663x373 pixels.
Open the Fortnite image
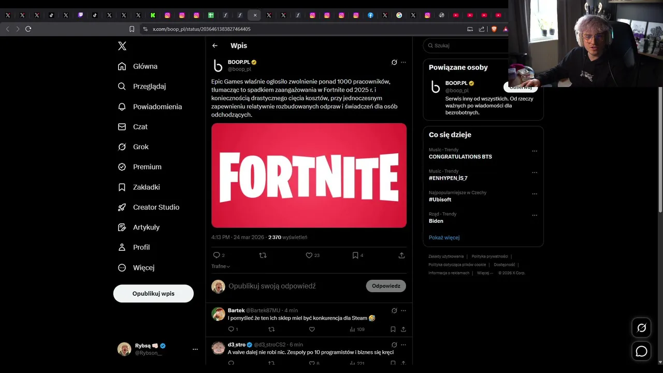coord(309,175)
